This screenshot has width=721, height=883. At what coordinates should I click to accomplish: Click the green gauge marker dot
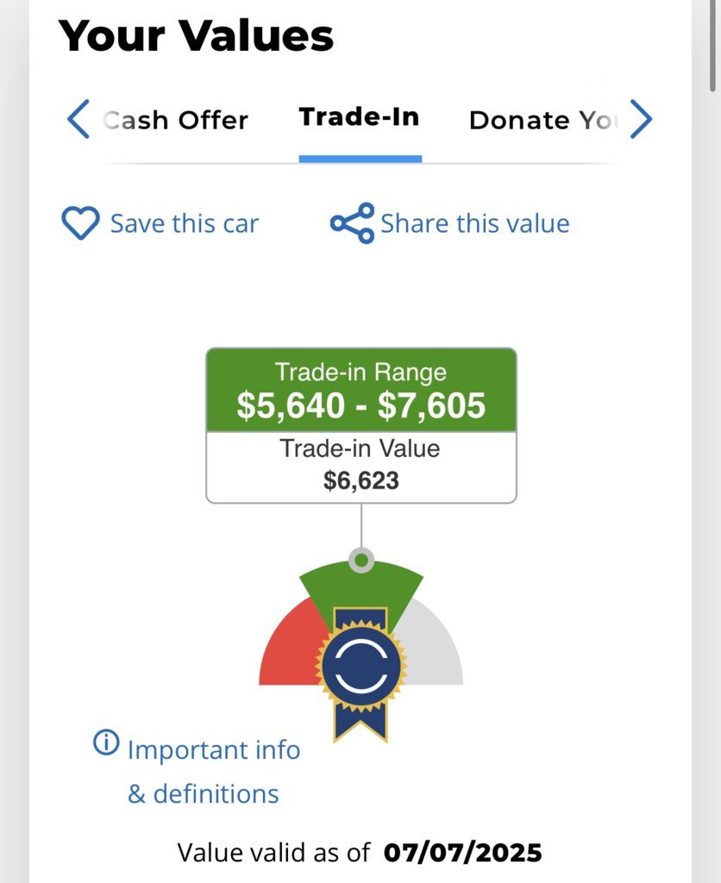tap(361, 560)
